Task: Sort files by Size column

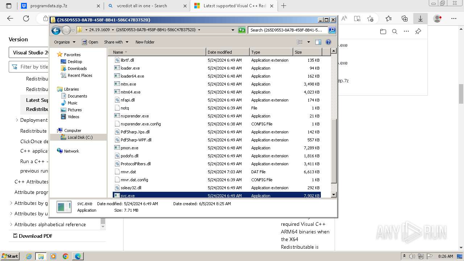Action: (x=307, y=52)
